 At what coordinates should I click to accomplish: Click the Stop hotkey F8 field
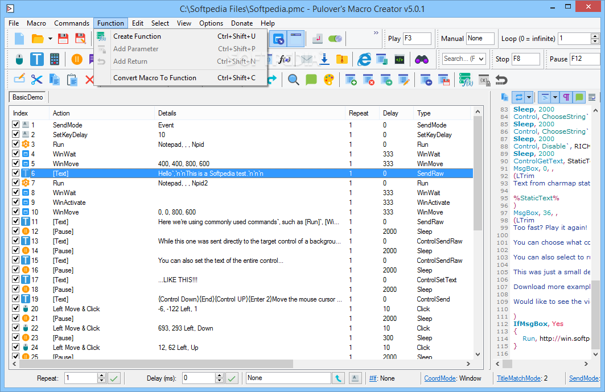coord(525,59)
